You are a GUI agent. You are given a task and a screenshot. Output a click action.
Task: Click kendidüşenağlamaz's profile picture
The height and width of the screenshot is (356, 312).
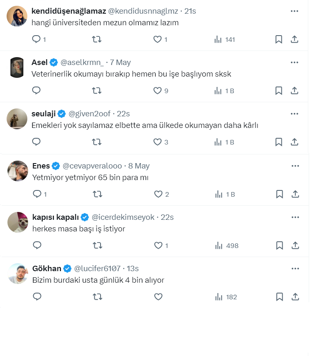(x=17, y=17)
